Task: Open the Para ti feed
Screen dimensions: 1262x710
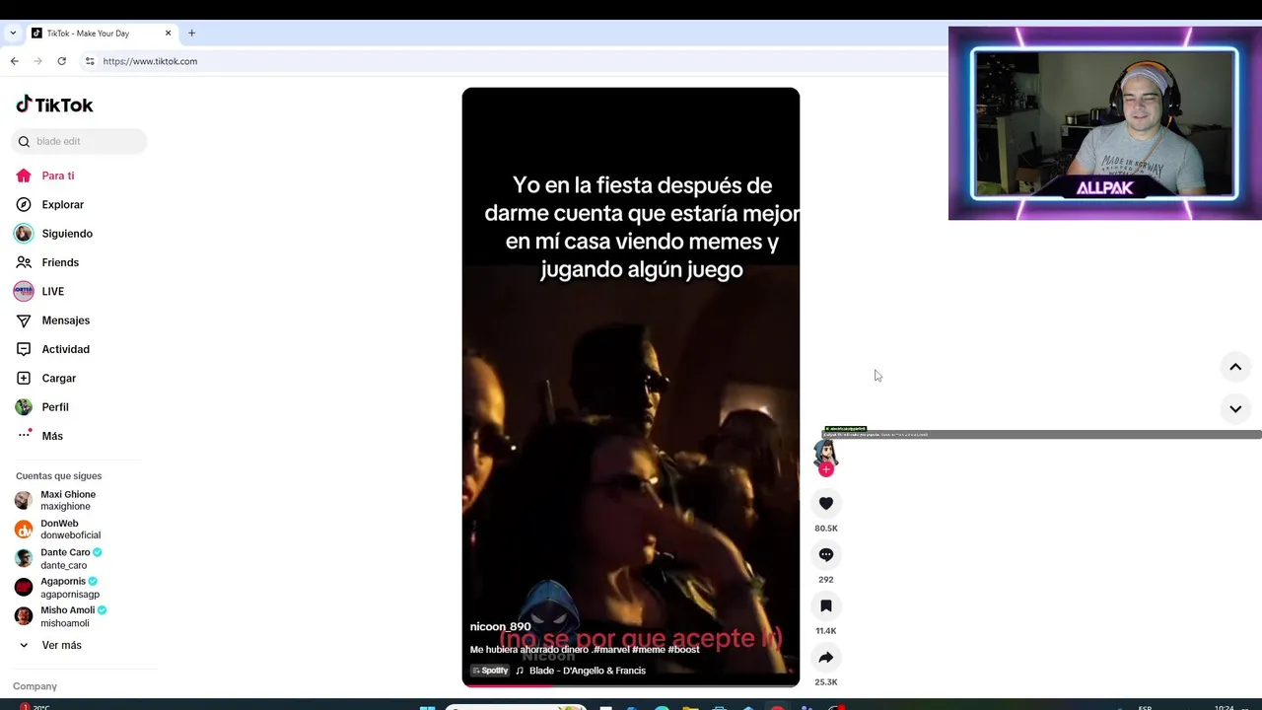Action: tap(58, 176)
